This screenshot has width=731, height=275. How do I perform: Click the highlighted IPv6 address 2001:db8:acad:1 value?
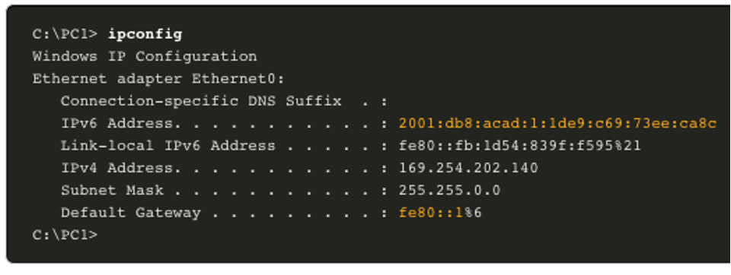[557, 123]
